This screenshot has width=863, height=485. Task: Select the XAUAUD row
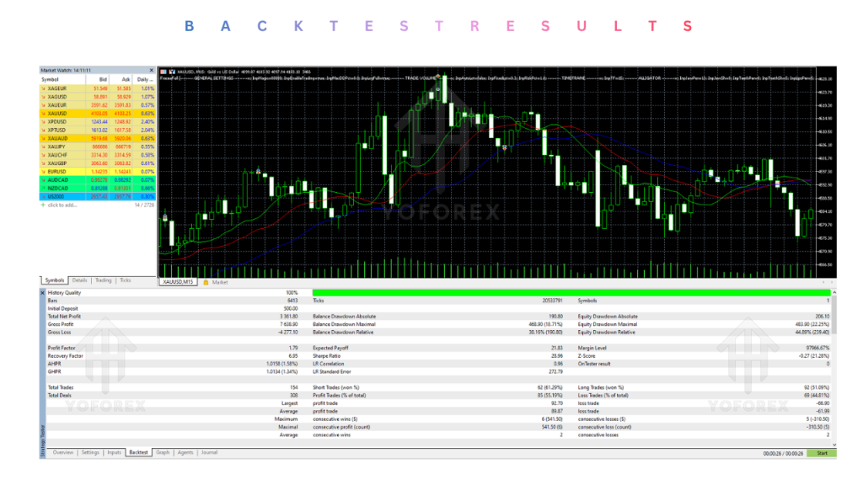tap(98, 139)
